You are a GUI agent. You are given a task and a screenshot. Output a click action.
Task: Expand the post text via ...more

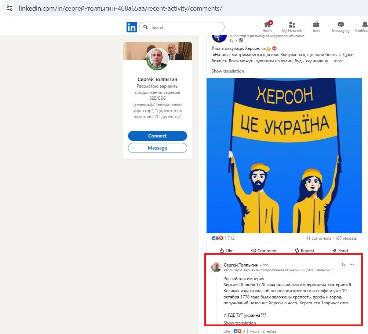click(336, 61)
